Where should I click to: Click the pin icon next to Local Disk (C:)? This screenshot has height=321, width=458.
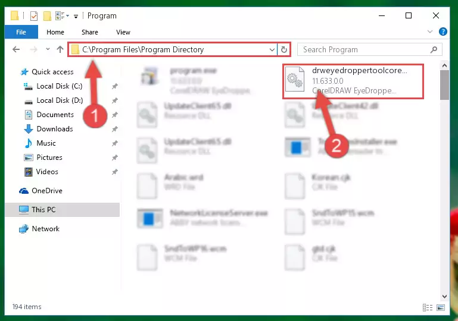[115, 86]
